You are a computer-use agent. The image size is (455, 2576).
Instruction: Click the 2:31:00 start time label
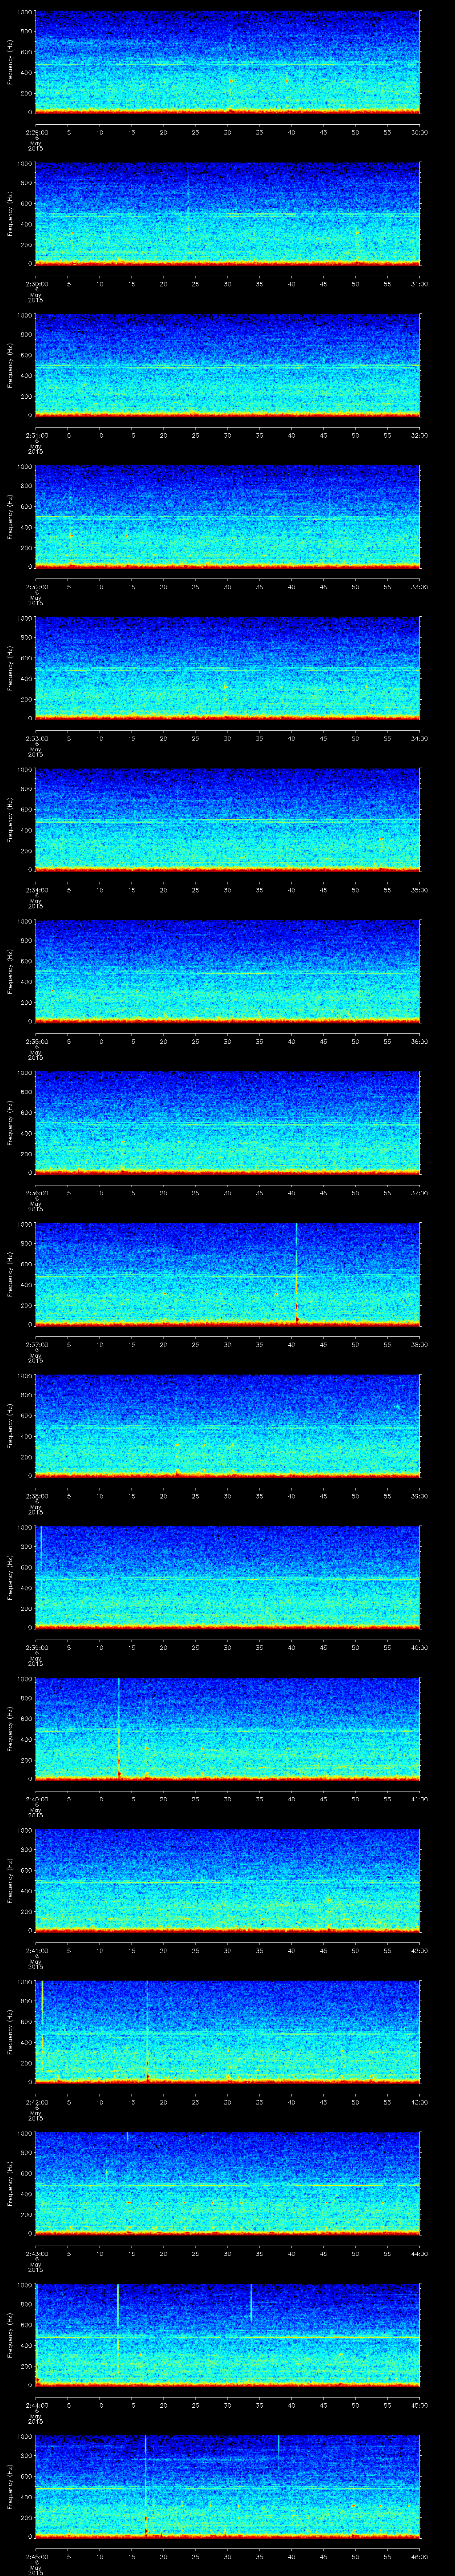tap(36, 435)
